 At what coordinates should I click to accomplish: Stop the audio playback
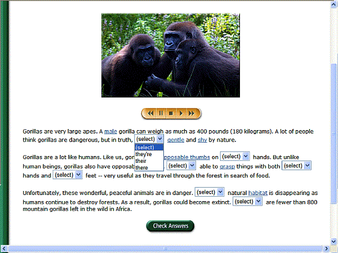click(x=171, y=113)
